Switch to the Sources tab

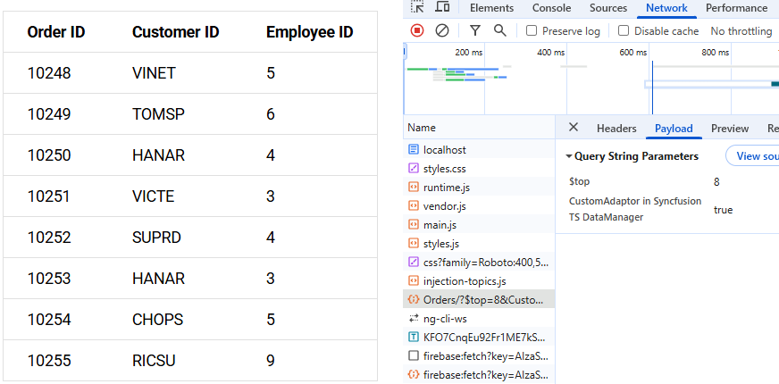608,8
